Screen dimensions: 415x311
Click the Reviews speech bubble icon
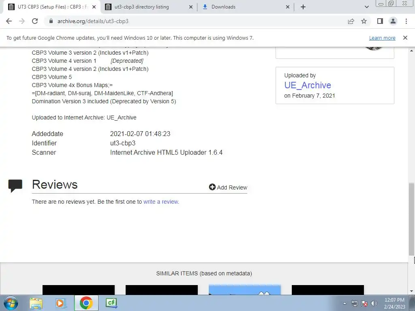[x=15, y=185]
